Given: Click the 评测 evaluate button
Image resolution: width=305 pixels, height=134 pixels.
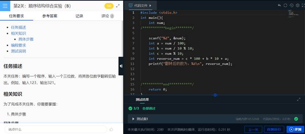Looking at the screenshot, I should [295, 129].
